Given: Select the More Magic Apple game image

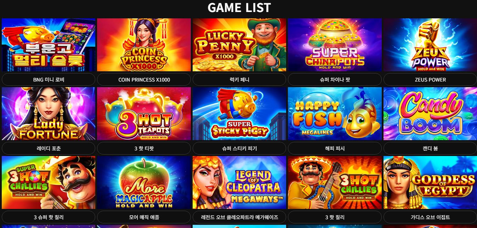Looking at the screenshot, I should [144, 182].
